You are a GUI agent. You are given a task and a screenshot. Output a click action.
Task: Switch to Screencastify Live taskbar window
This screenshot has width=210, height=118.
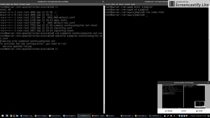tap(141, 116)
